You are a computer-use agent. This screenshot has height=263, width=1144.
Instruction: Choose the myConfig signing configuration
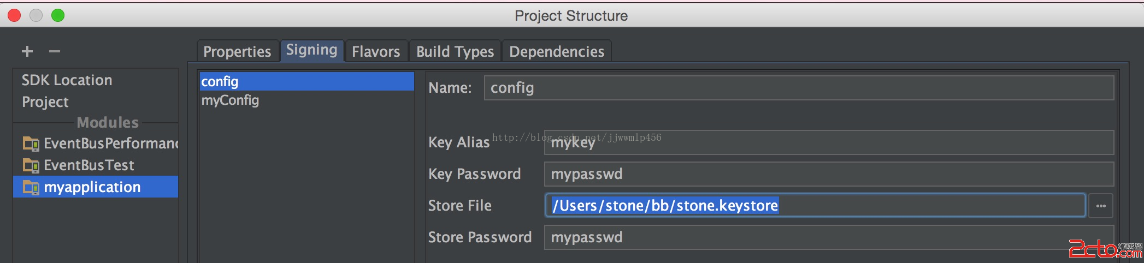230,100
